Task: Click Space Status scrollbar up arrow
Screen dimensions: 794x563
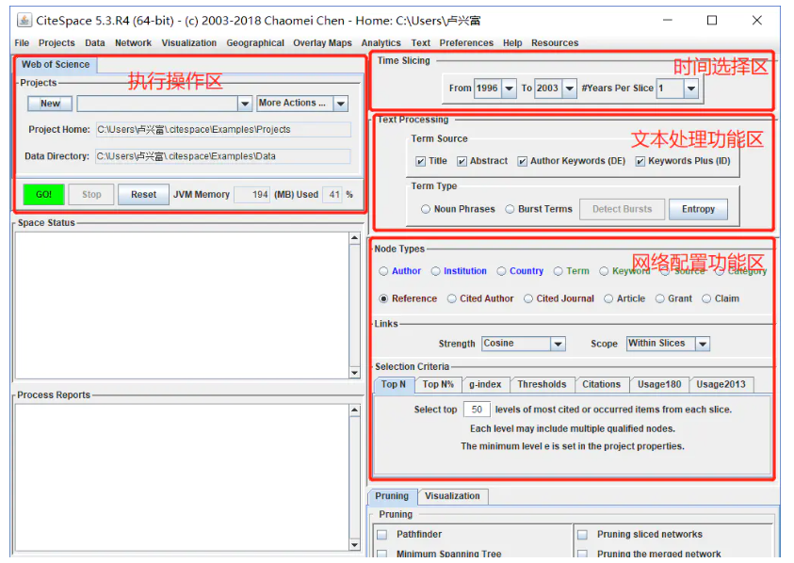Action: (354, 238)
